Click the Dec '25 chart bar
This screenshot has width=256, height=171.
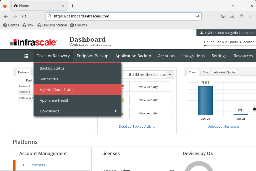[205, 101]
